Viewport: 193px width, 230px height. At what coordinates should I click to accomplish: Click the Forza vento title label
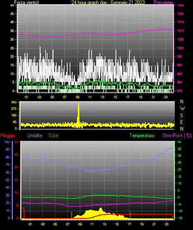pyautogui.click(x=27, y=2)
